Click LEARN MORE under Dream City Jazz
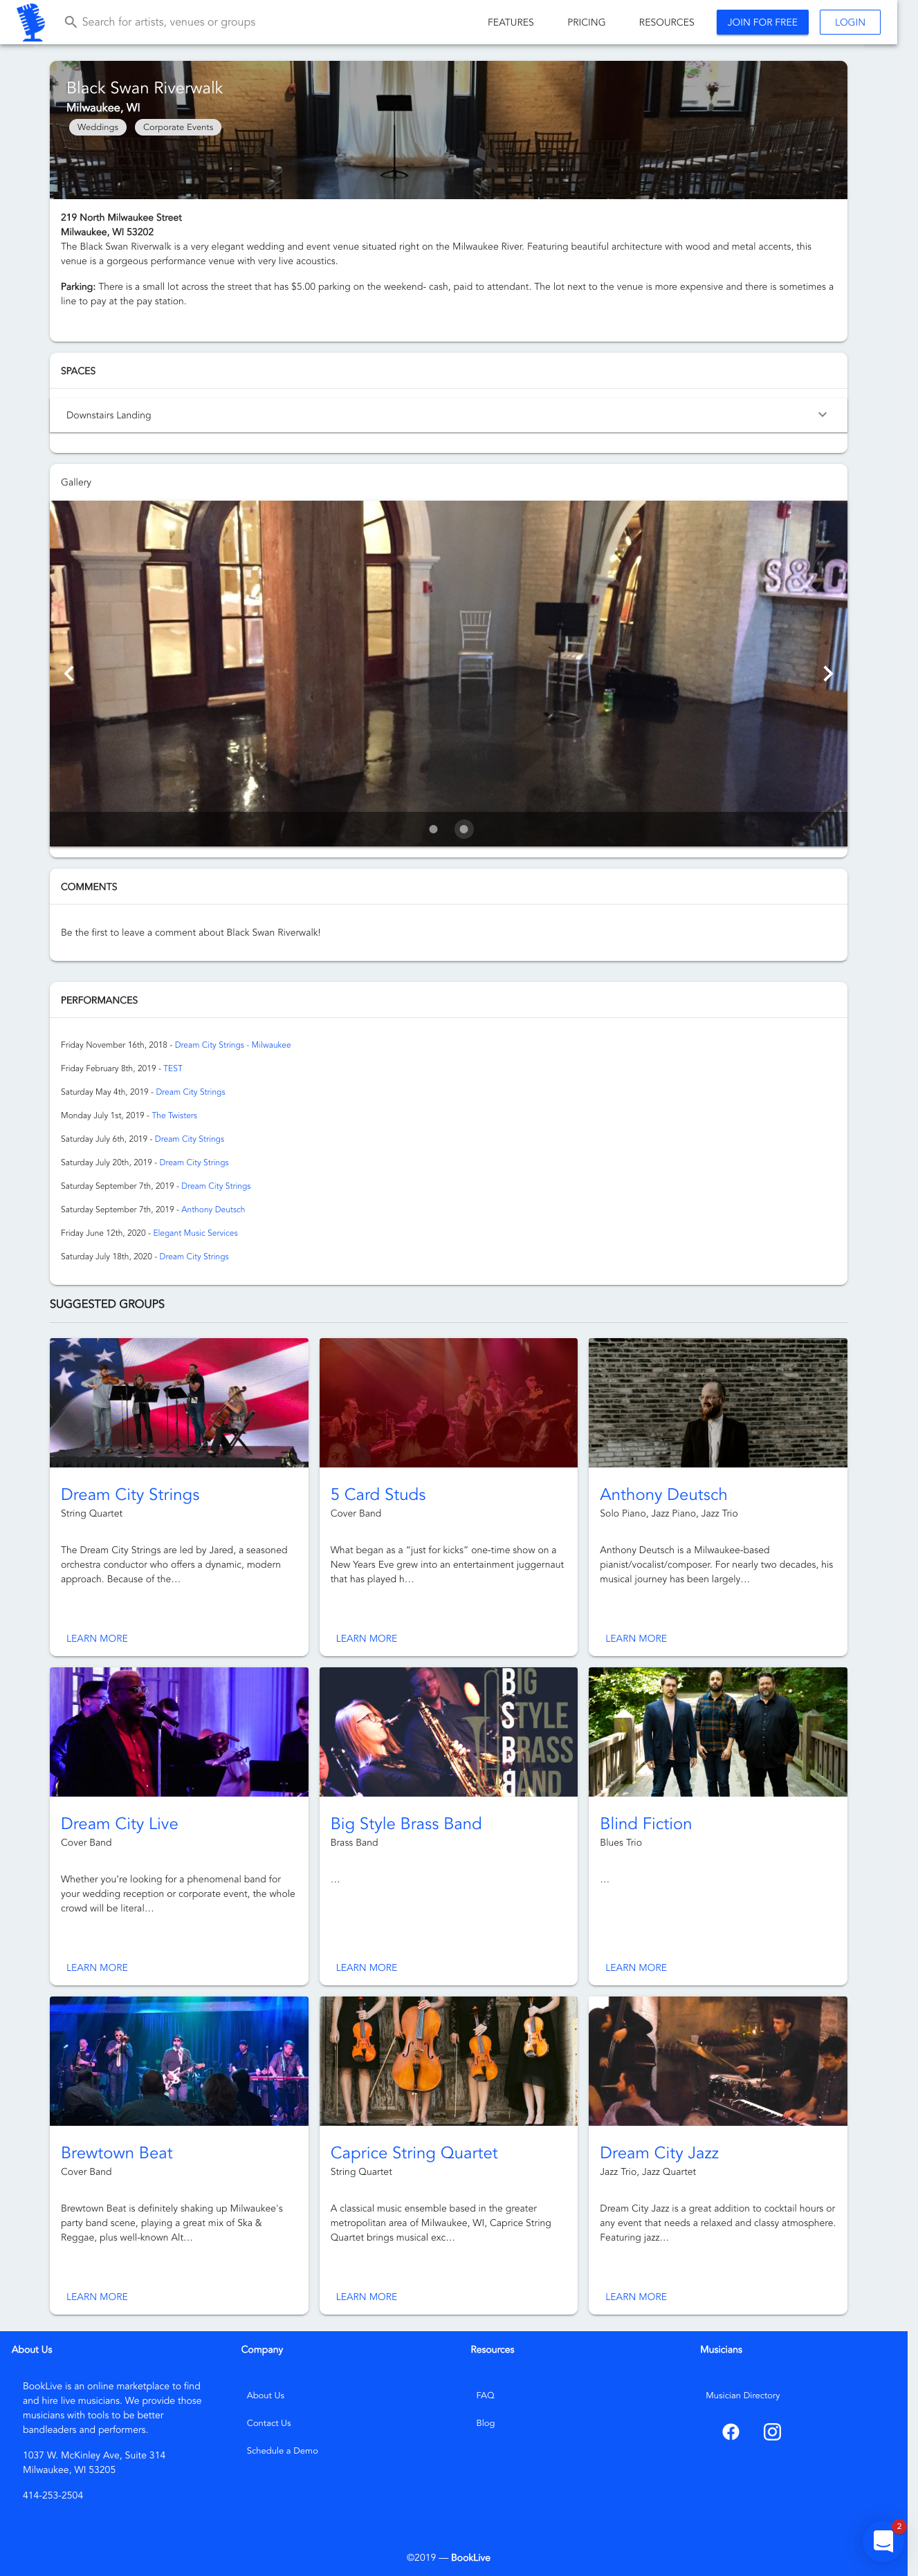The image size is (918, 2576). click(636, 2296)
